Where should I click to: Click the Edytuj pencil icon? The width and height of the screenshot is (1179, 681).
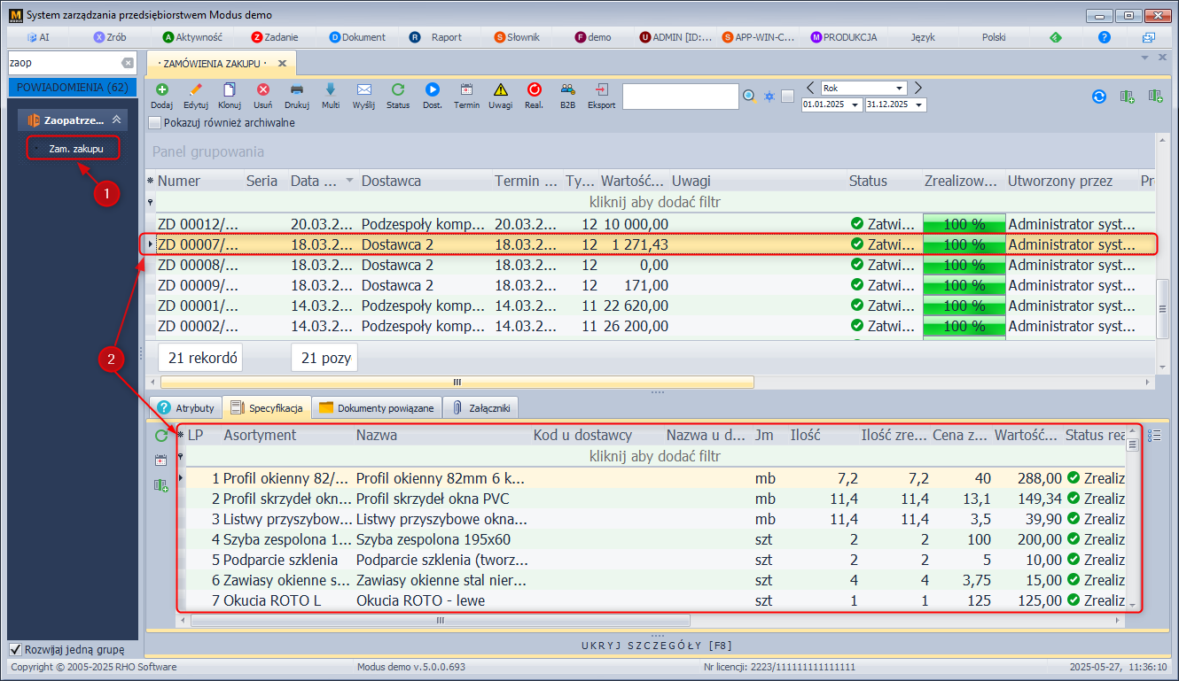tap(195, 89)
